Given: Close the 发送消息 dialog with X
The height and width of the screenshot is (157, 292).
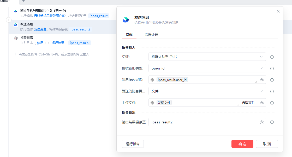Looking at the screenshot, I should click(278, 11).
